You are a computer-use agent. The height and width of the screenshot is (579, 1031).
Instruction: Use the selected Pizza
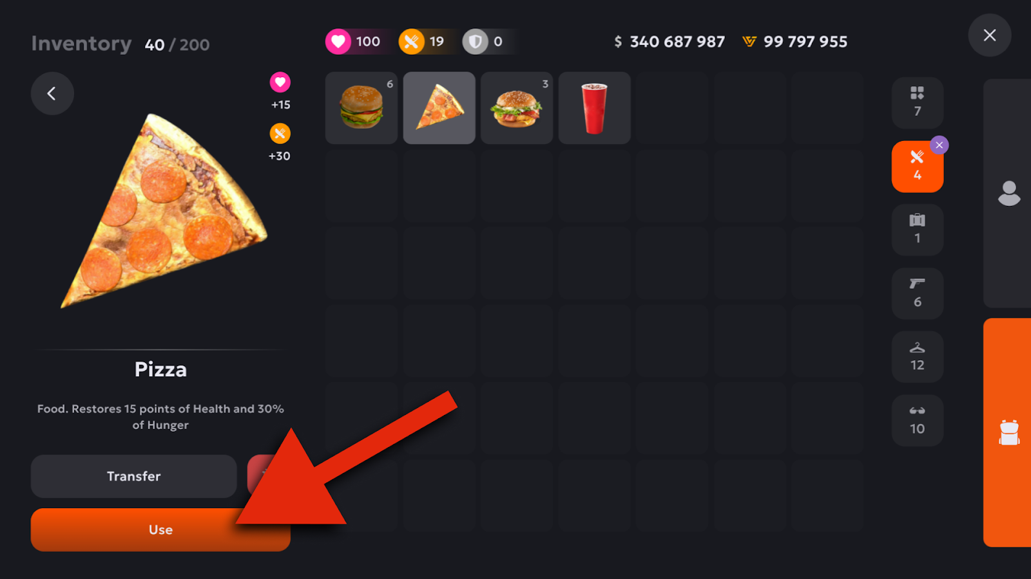click(x=160, y=529)
